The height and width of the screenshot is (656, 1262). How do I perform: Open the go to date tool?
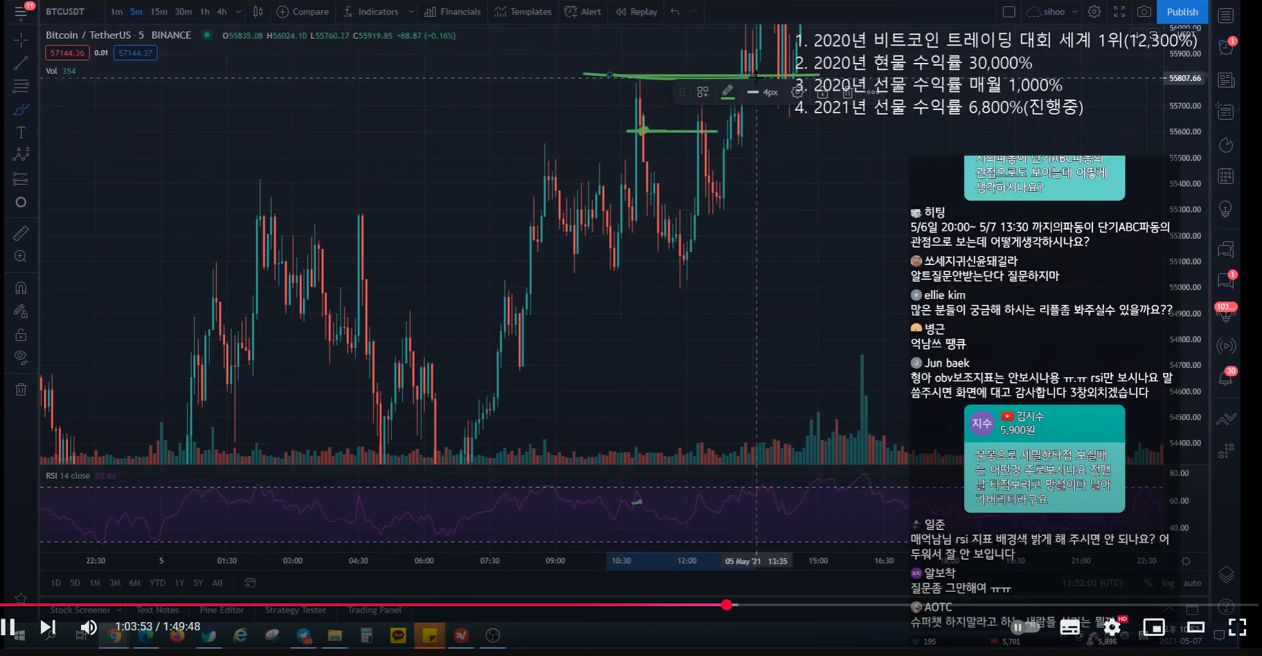(250, 583)
